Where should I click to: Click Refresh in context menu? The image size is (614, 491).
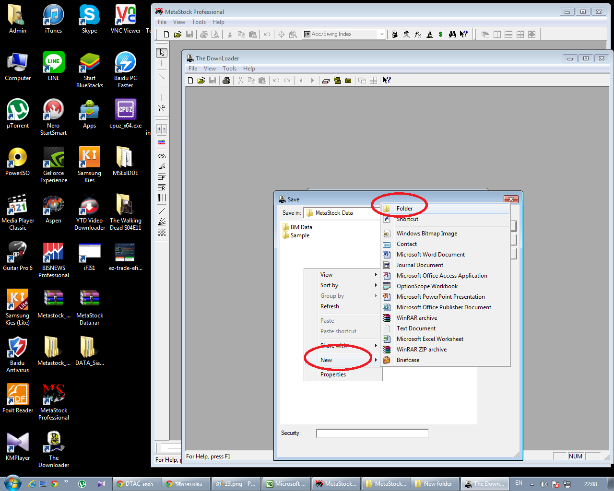click(x=343, y=306)
